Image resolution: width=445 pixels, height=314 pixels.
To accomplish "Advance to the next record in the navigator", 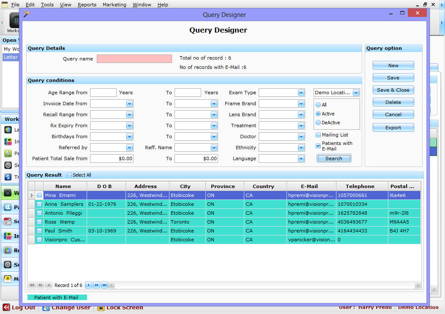I will pos(89,285).
